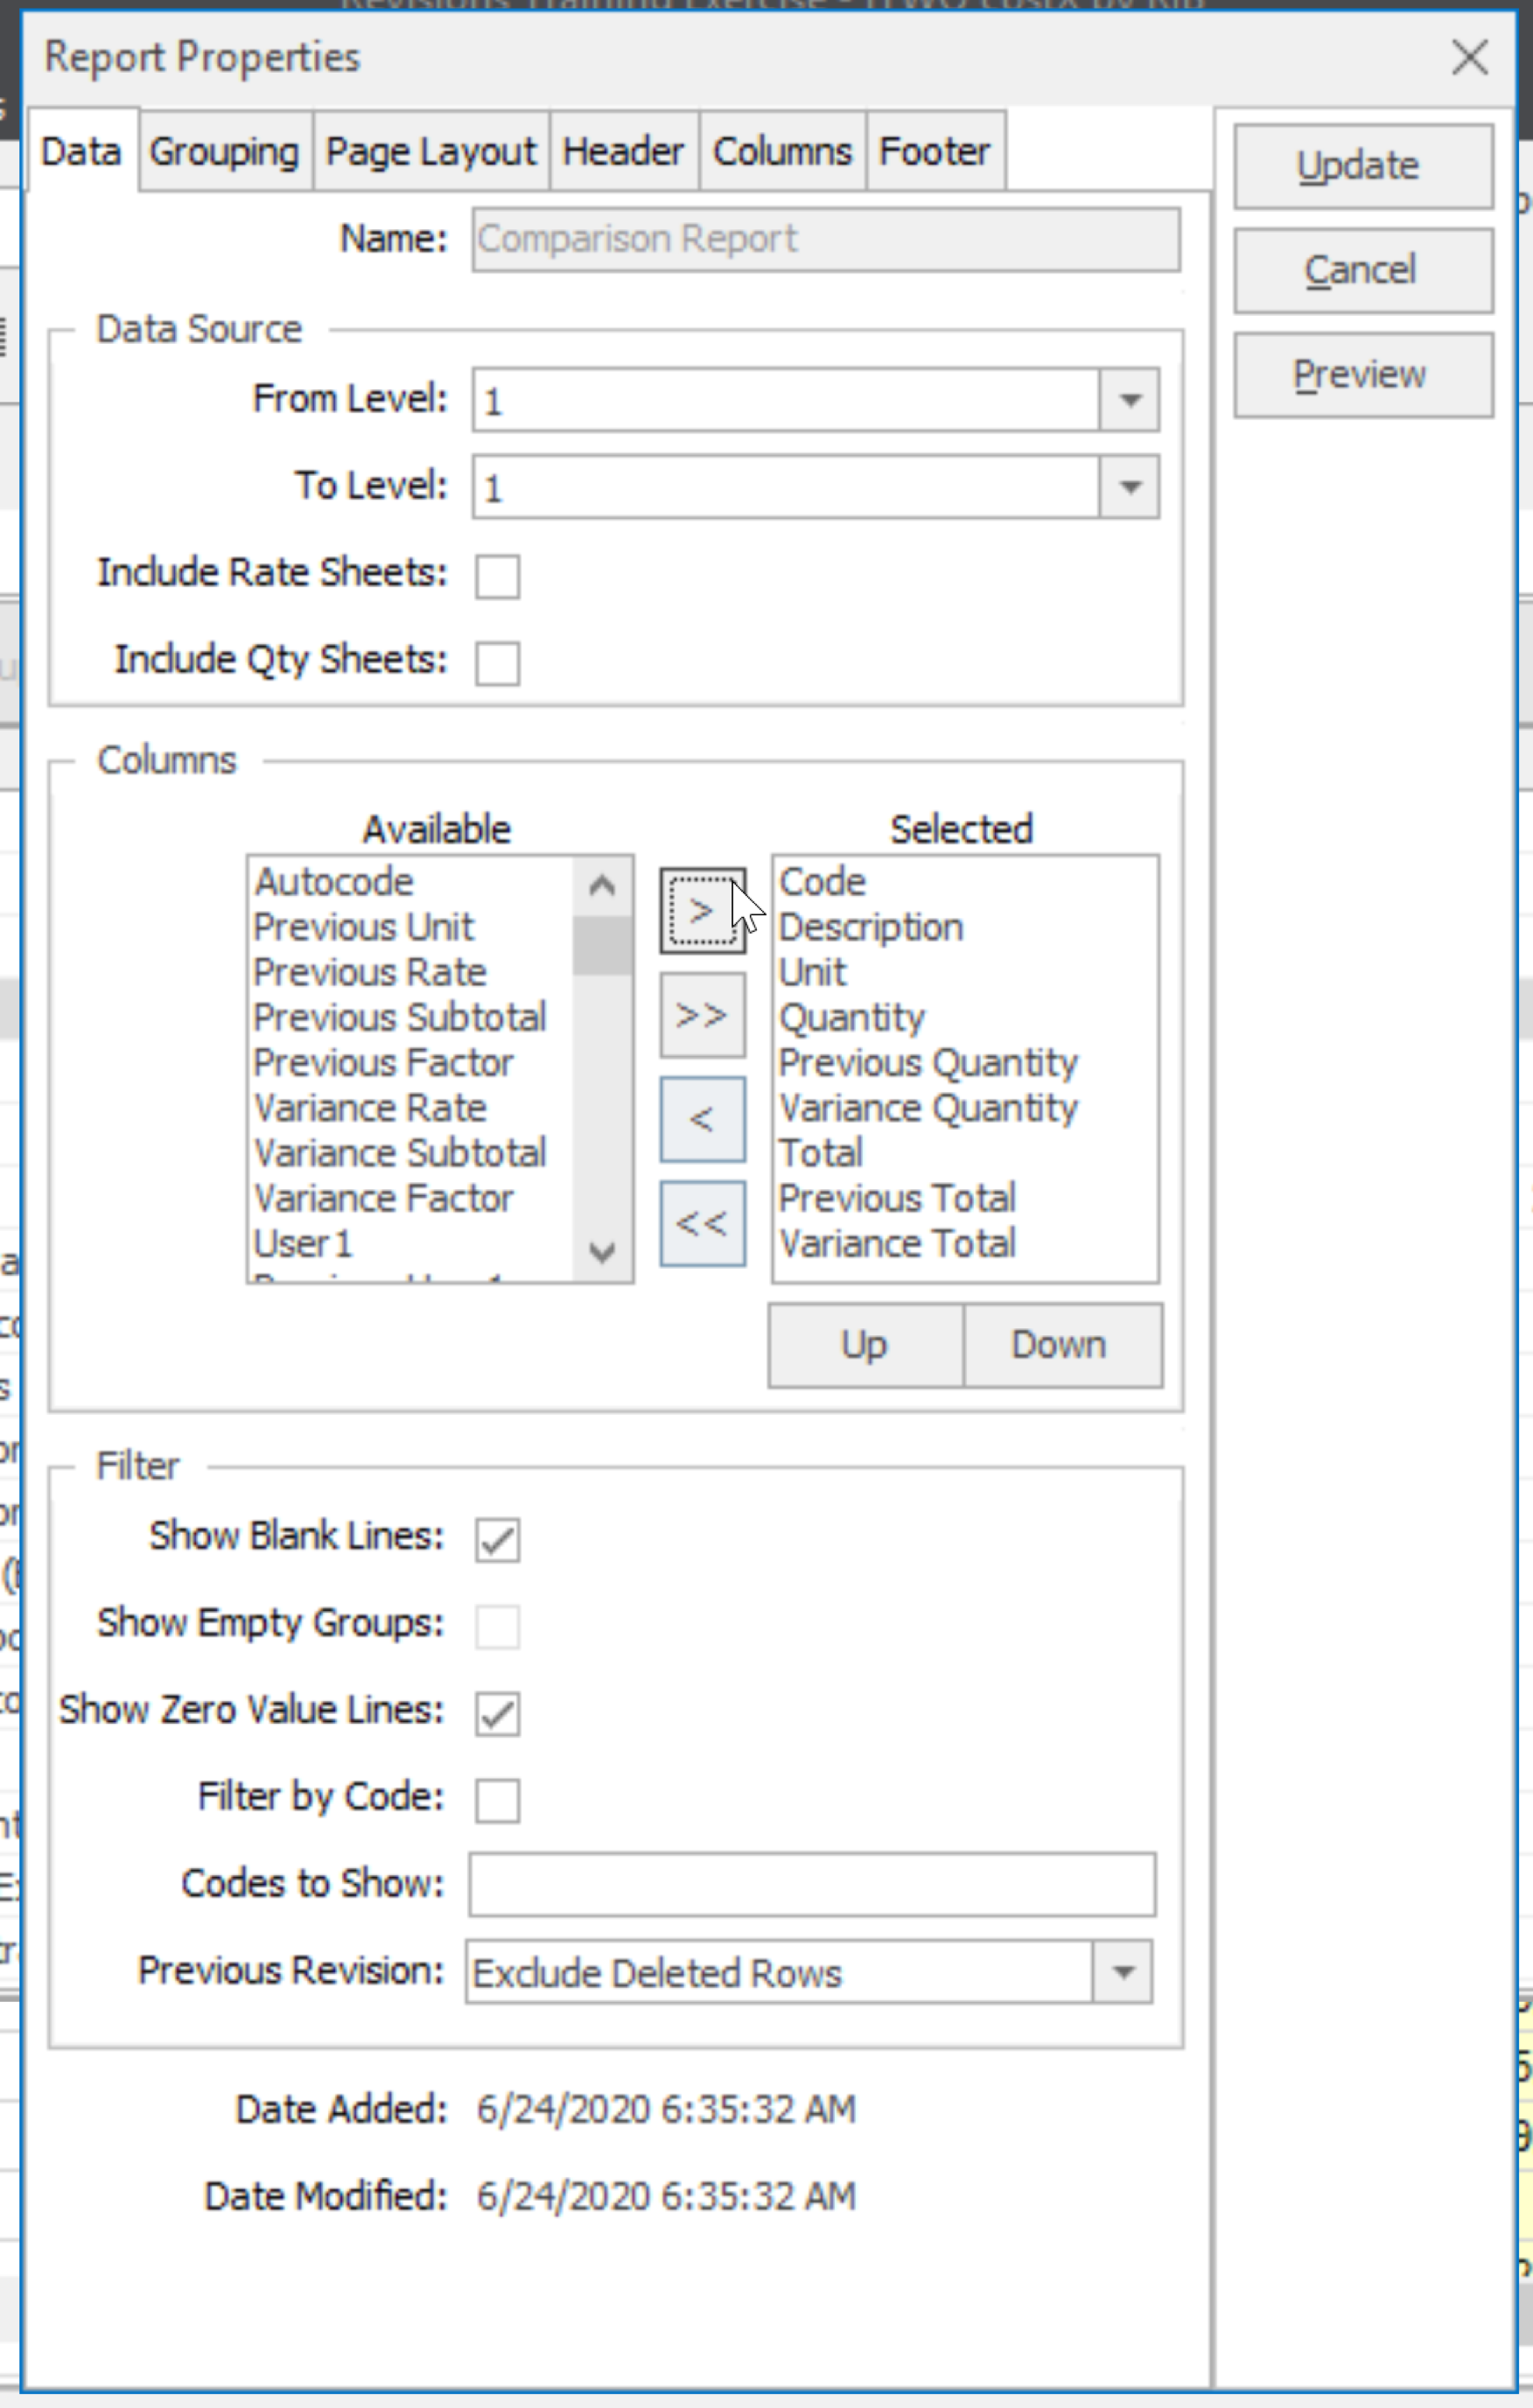
Task: Switch to the Header tab
Action: [x=623, y=151]
